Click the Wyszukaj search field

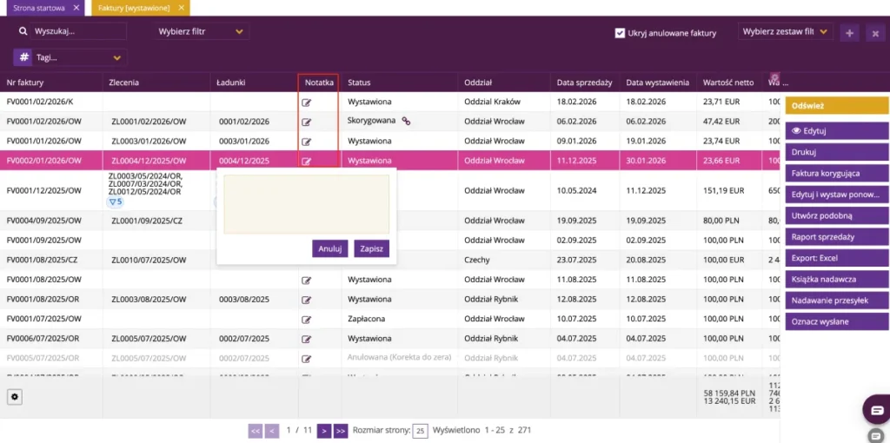click(79, 31)
